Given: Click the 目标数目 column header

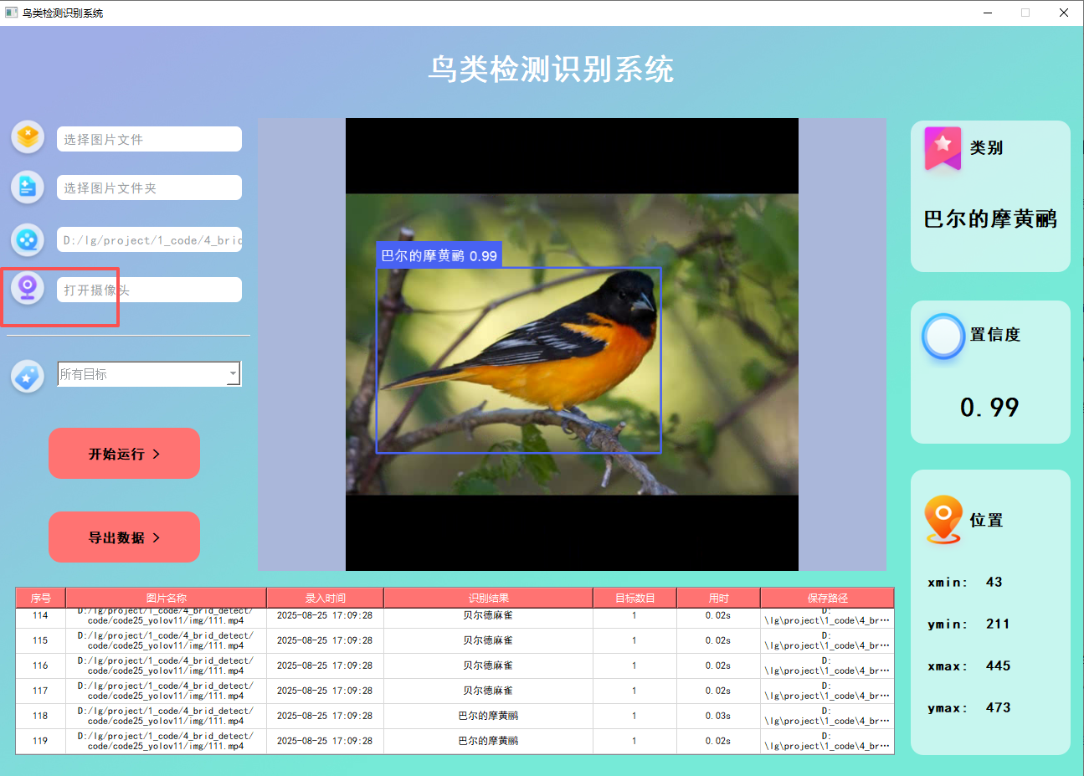Looking at the screenshot, I should point(635,598).
